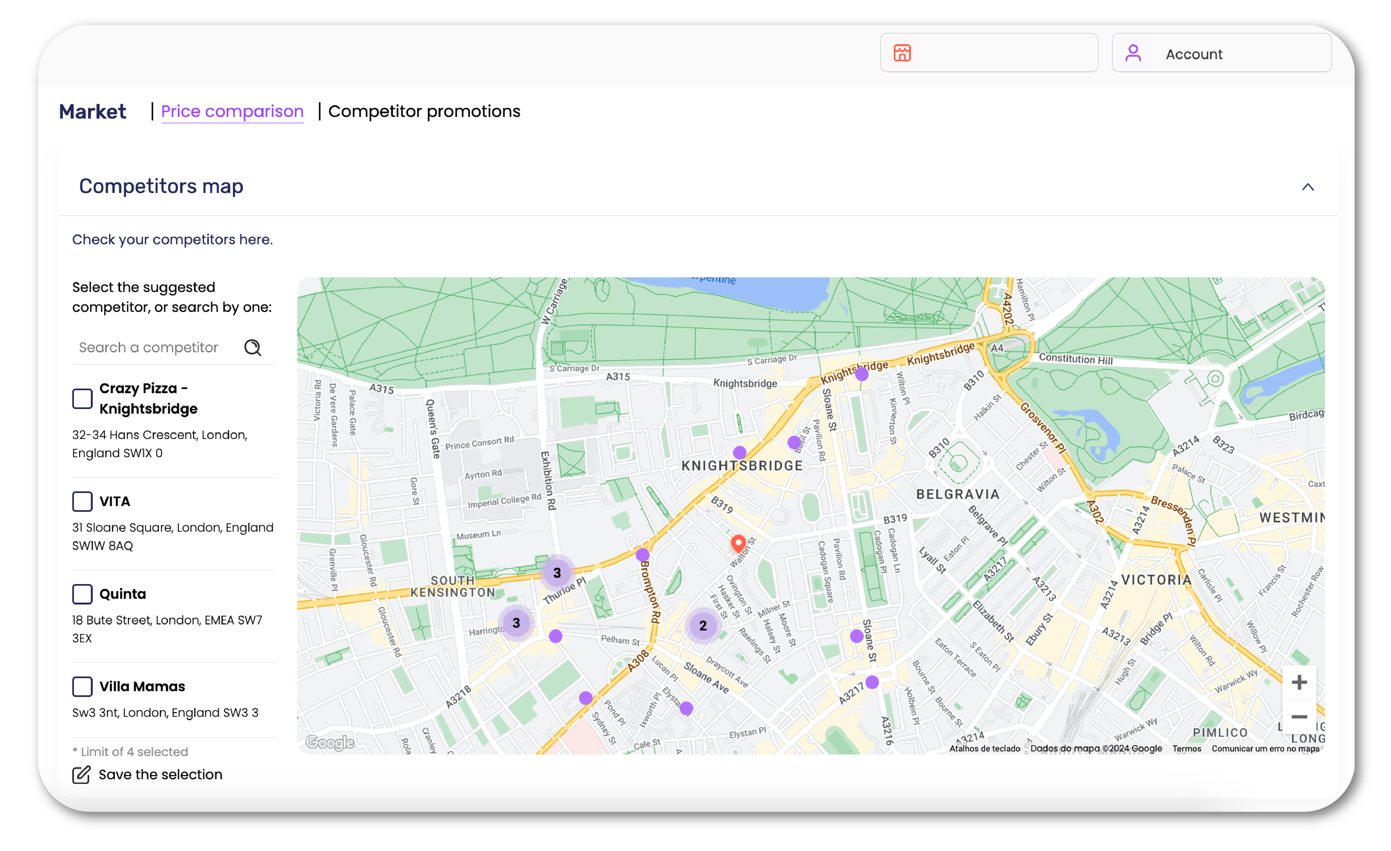Switch to the Price comparison tab
This screenshot has width=1391, height=851.
coord(232,111)
